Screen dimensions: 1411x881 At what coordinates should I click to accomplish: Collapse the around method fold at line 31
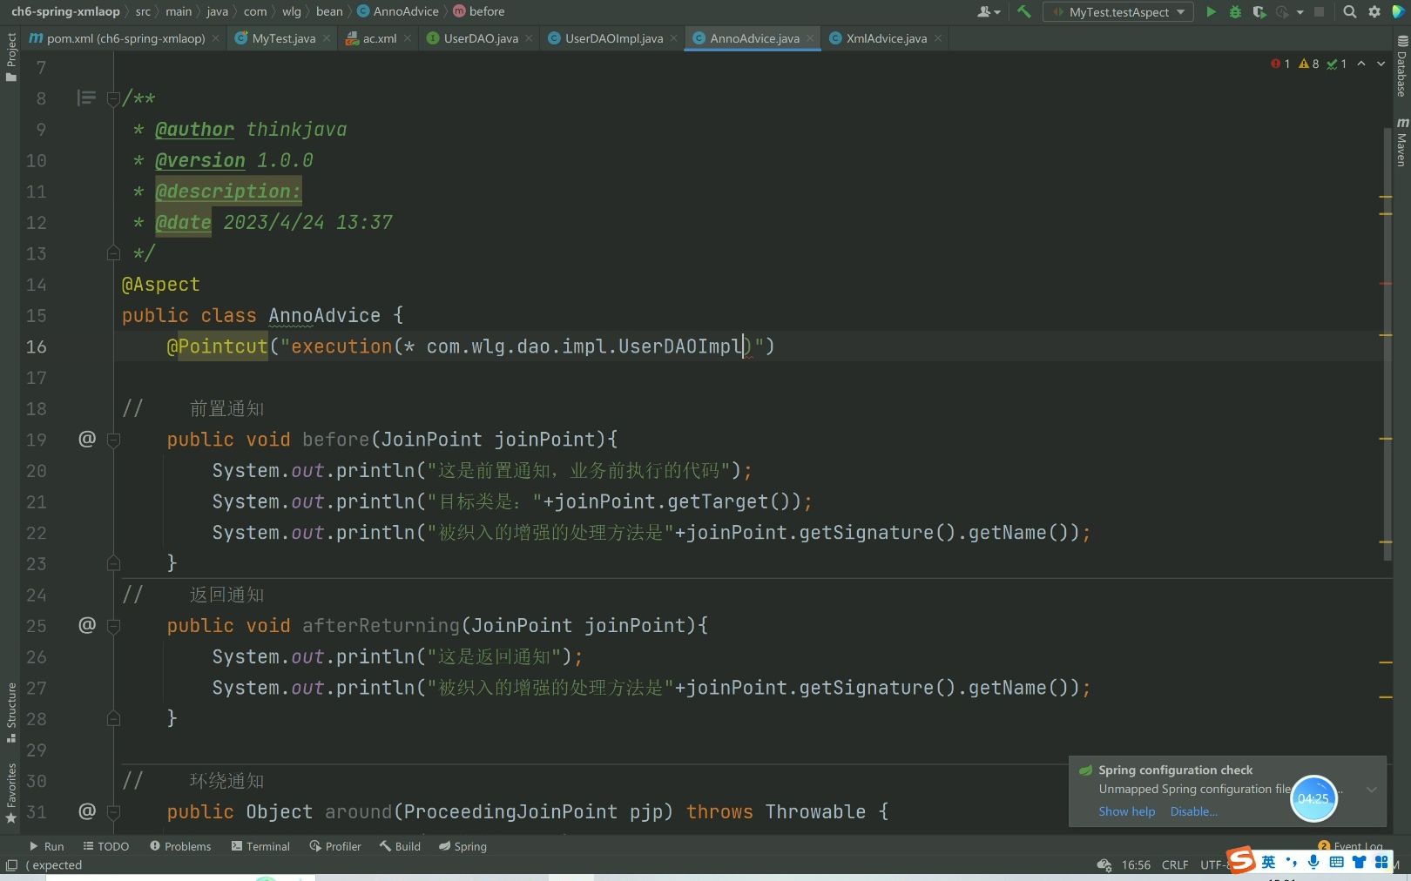click(x=113, y=812)
